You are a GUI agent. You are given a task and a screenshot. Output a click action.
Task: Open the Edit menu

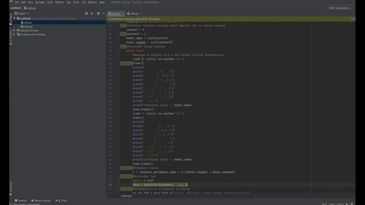pyautogui.click(x=23, y=2)
